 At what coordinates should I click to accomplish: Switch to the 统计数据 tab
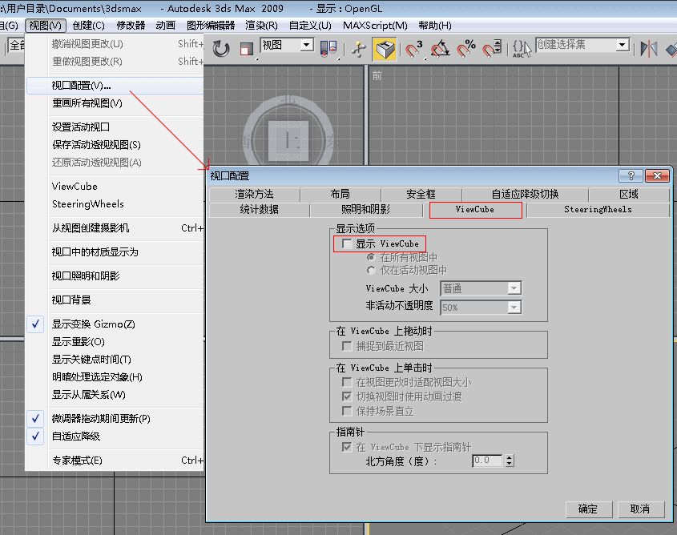259,210
